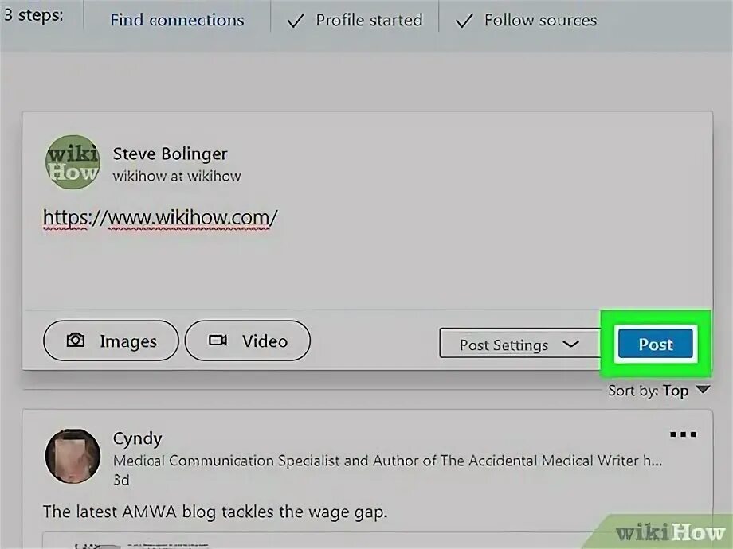
Task: Click the wikiHow watermark logo
Action: click(670, 532)
